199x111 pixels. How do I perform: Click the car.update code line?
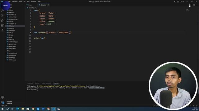pyautogui.click(x=53, y=33)
